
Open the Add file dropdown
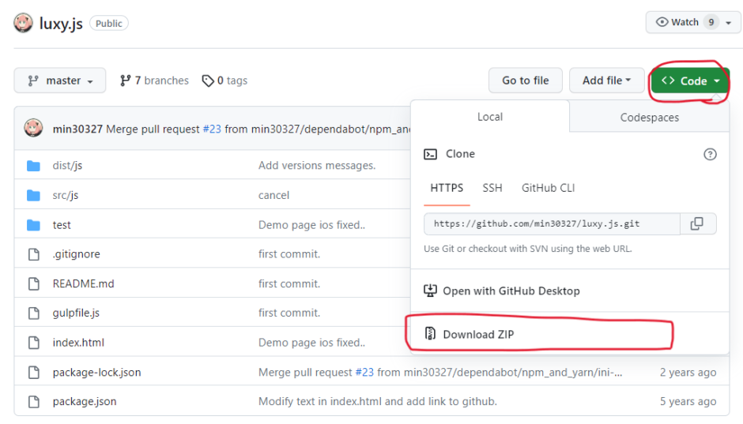click(606, 81)
